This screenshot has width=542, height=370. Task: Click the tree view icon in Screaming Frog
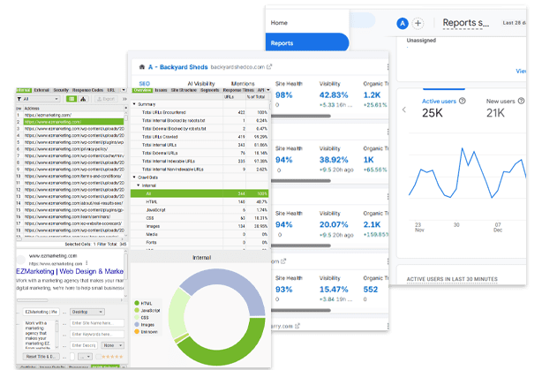83,99
